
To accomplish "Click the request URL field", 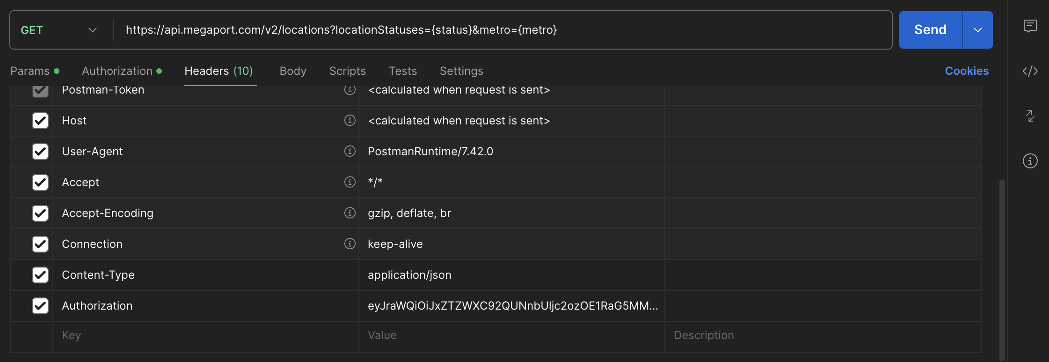I will click(x=503, y=30).
